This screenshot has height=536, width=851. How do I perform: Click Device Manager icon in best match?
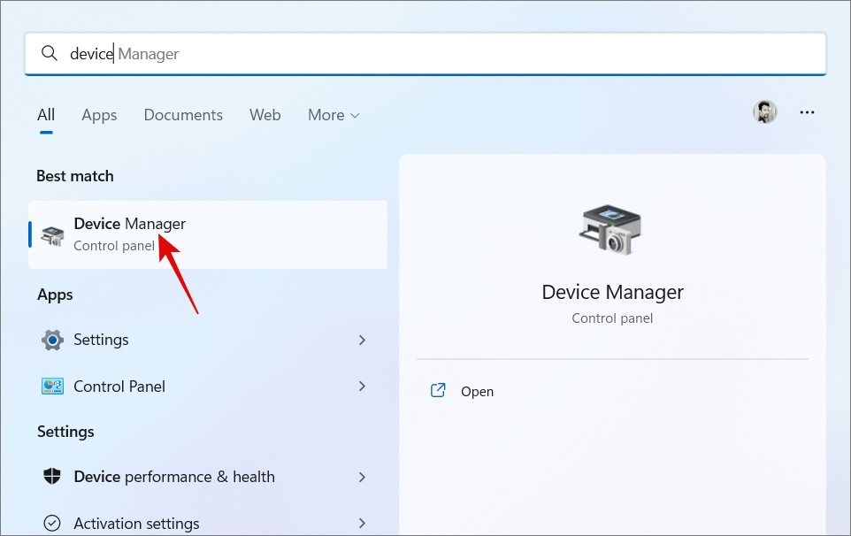point(53,235)
